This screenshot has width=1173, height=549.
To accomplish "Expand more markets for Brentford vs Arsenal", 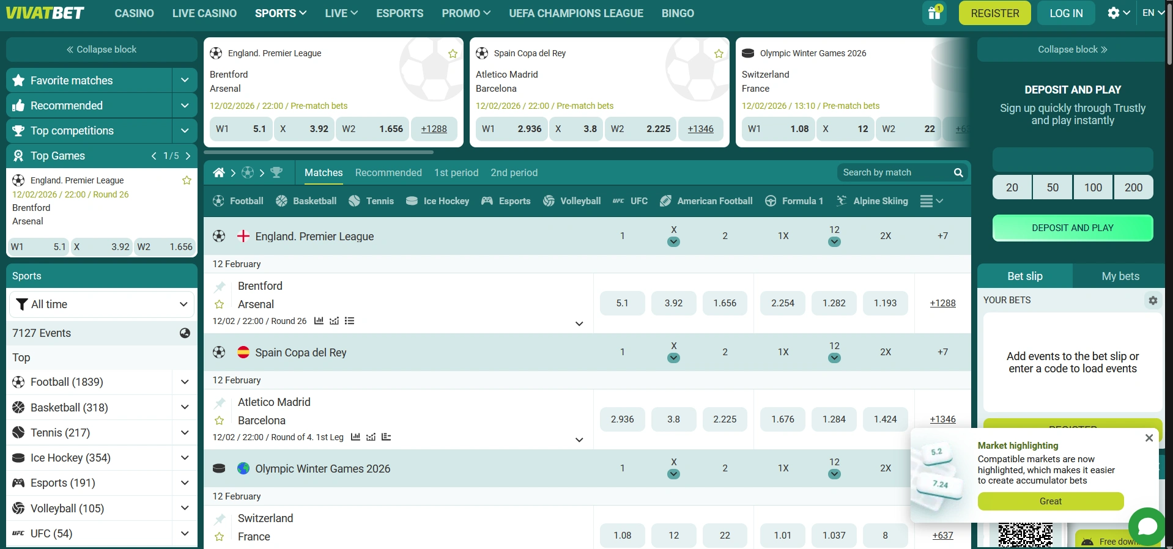I will click(x=579, y=323).
